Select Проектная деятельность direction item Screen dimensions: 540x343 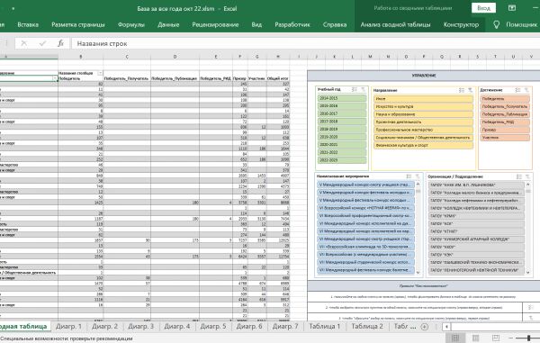[423, 122]
